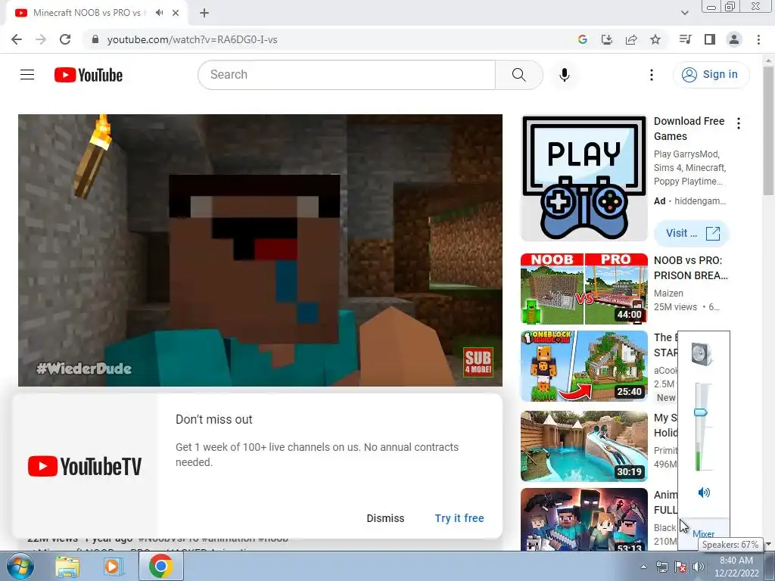Mute speakers in the volume popup
Screen dimensions: 775x581
[704, 492]
